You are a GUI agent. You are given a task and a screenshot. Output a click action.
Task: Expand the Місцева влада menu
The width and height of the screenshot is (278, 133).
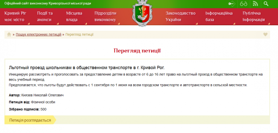click(x=74, y=17)
